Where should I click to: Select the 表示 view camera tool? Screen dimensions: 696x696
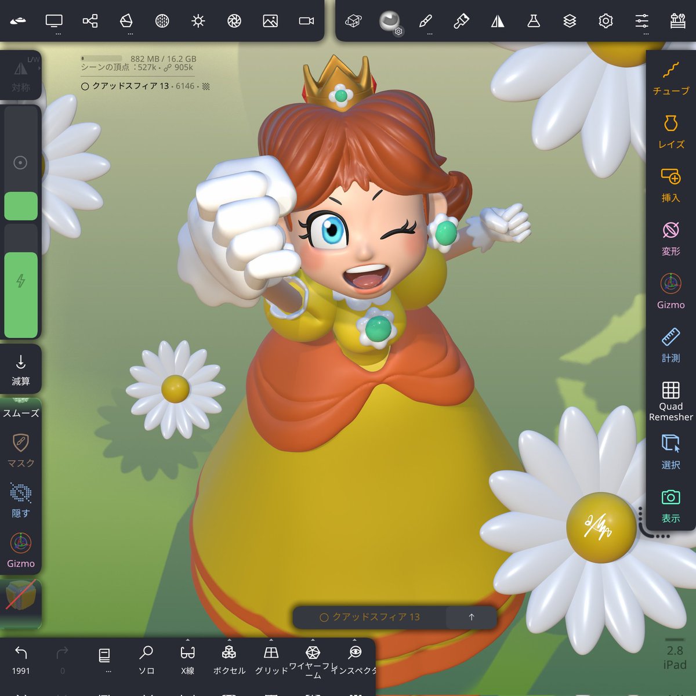(671, 506)
